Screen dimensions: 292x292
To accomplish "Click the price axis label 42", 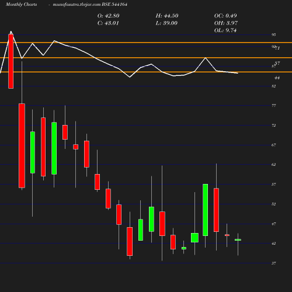I will pos(274,244).
